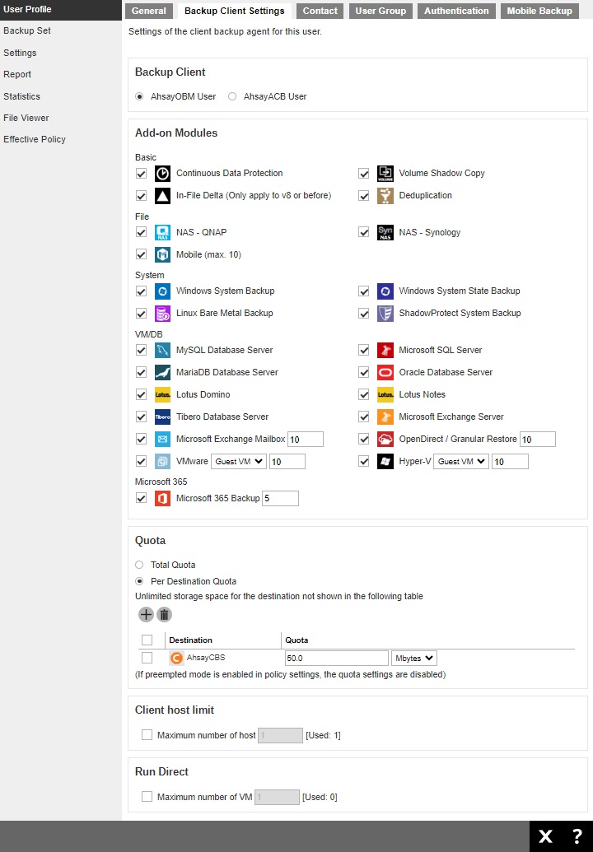Toggle the Deduplication checkbox

pyautogui.click(x=364, y=196)
